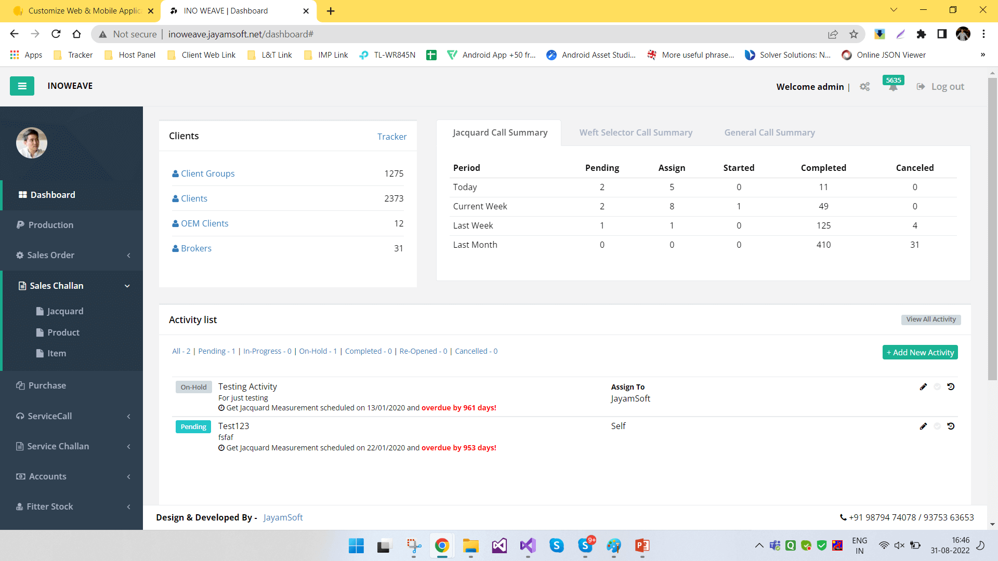Open the Clients link showing 2373
This screenshot has width=998, height=561.
pos(190,198)
